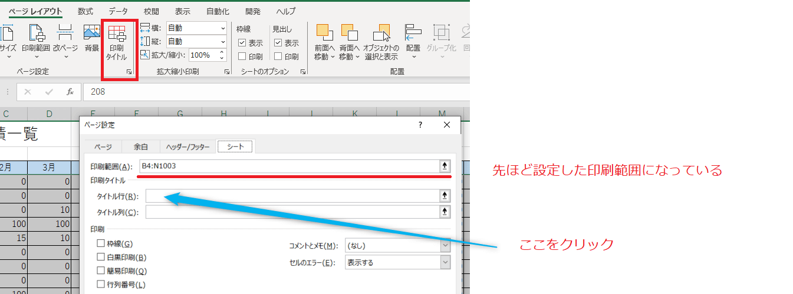The width and height of the screenshot is (793, 294).
Task: Toggle 見出し 表示 headings view checkbox
Action: 278,43
